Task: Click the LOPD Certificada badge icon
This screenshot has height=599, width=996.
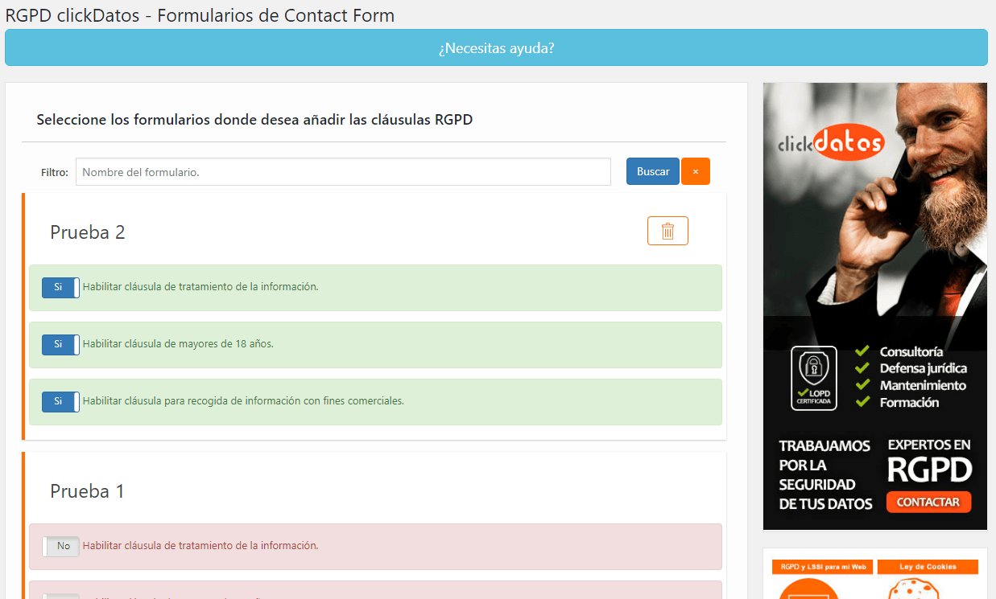Action: pyautogui.click(x=813, y=378)
